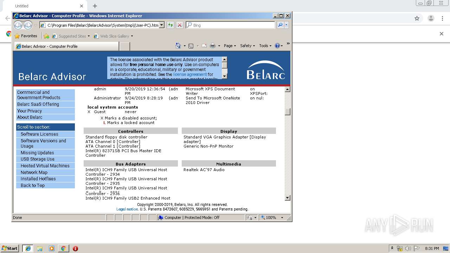Open the Your Privacy link
This screenshot has width=450, height=253.
[45, 111]
